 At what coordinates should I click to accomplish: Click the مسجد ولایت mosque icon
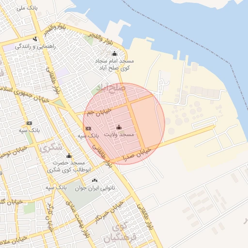click(119, 127)
